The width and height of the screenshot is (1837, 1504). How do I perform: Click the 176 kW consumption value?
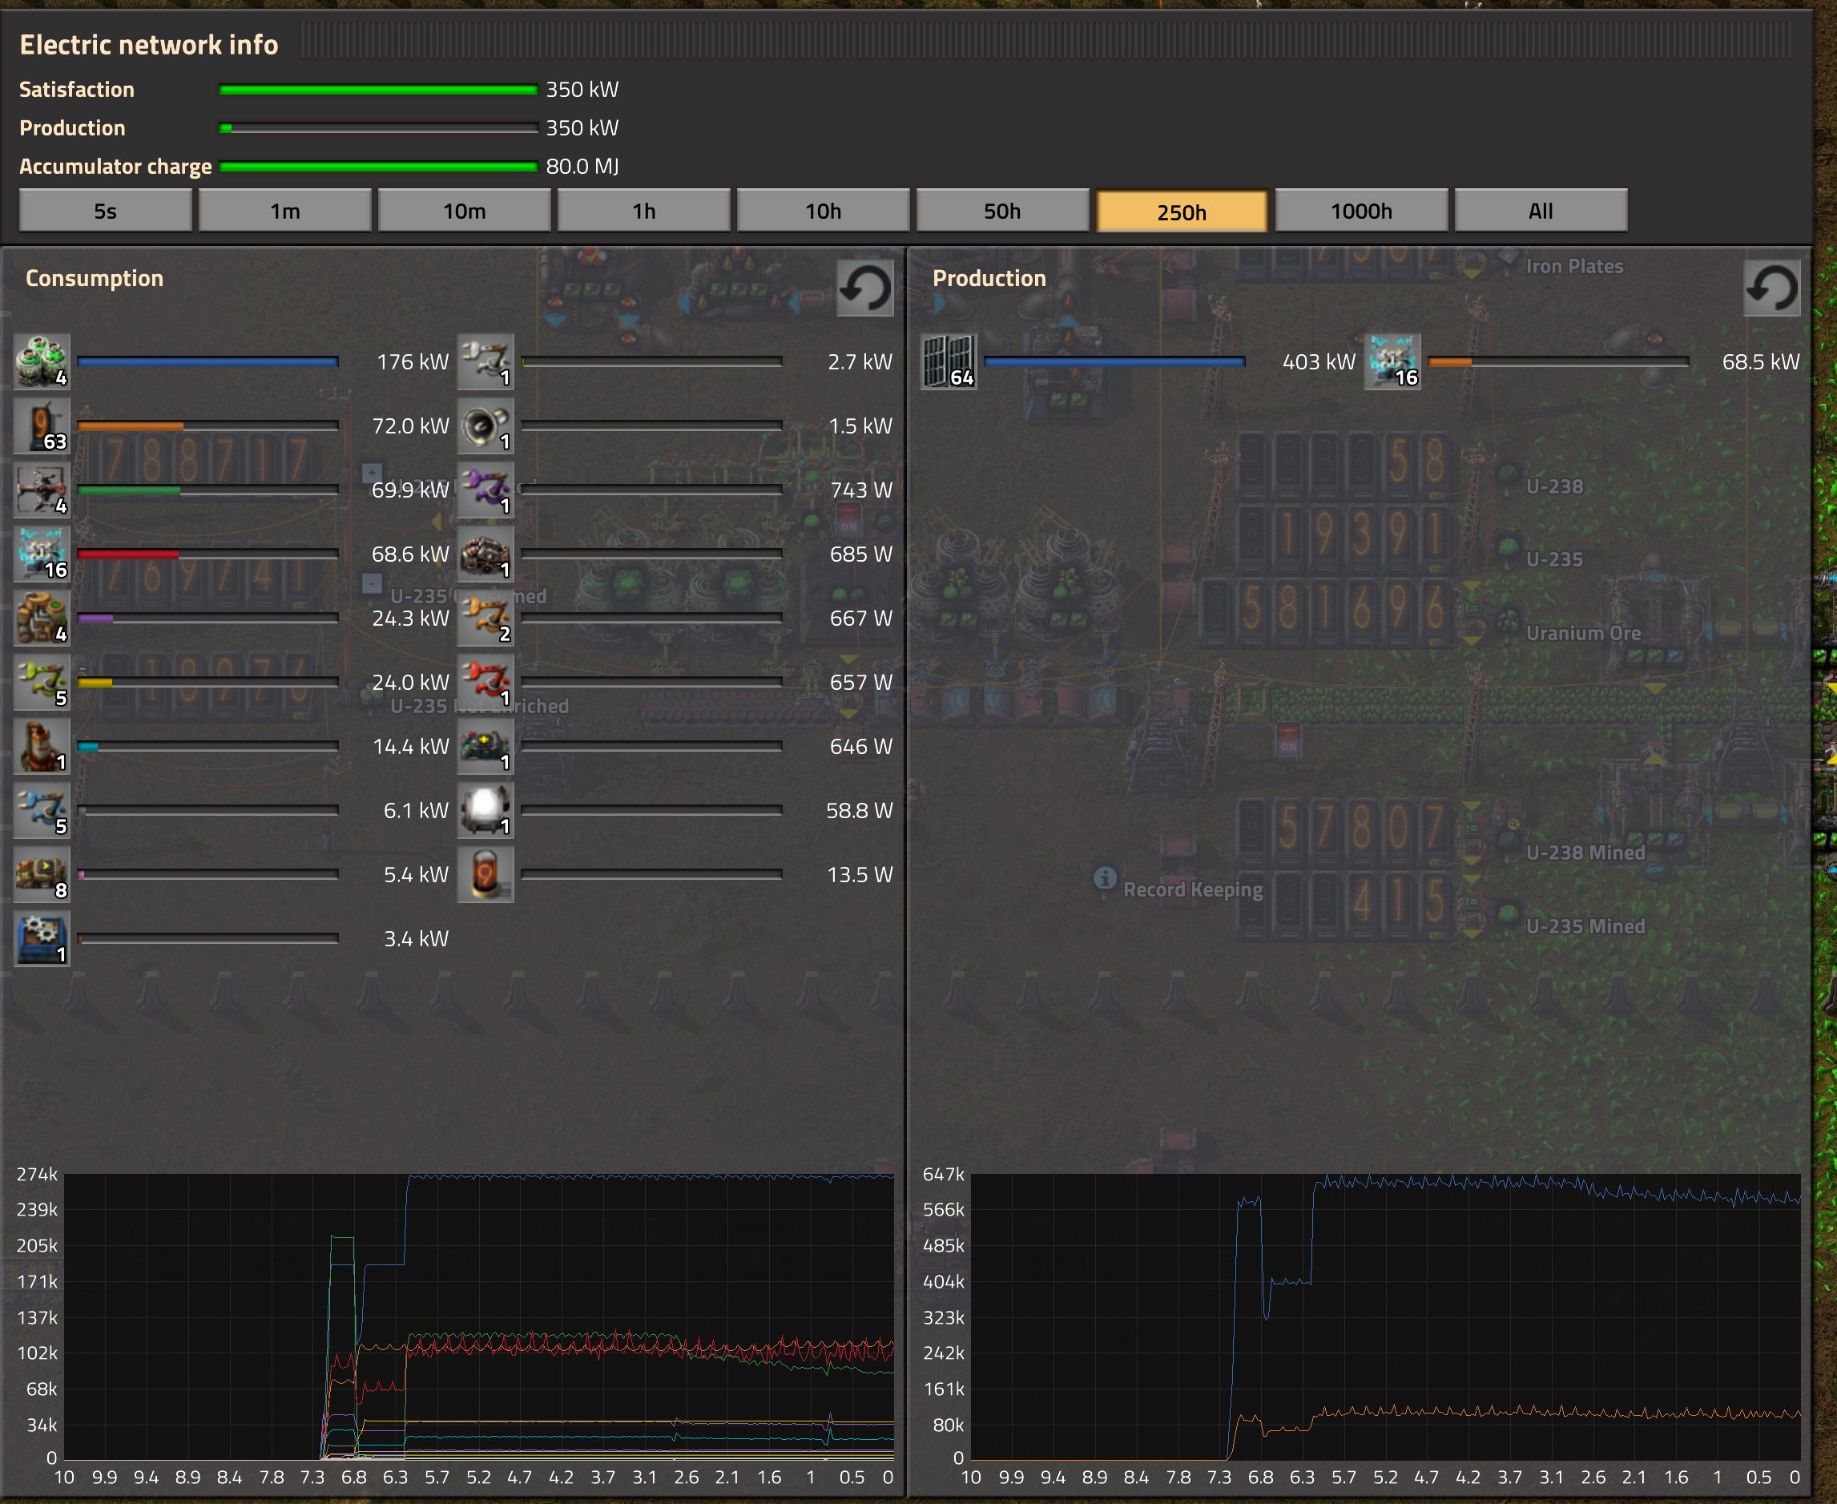tap(413, 362)
